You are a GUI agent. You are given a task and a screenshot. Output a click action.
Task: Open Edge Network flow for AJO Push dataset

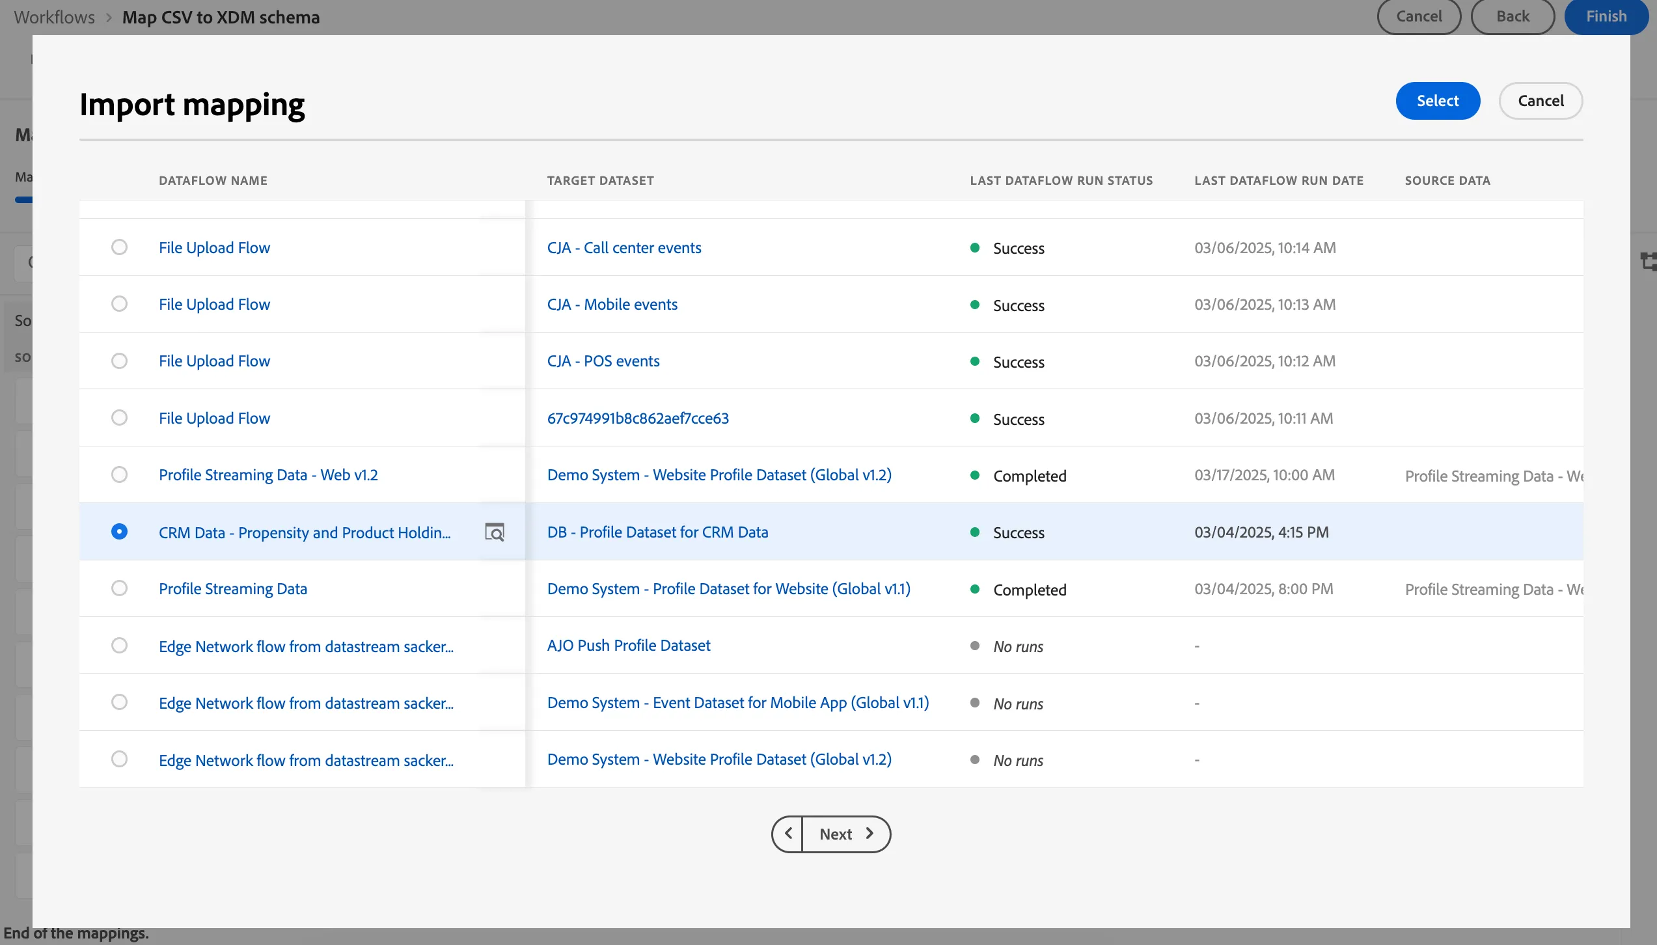pyautogui.click(x=306, y=646)
